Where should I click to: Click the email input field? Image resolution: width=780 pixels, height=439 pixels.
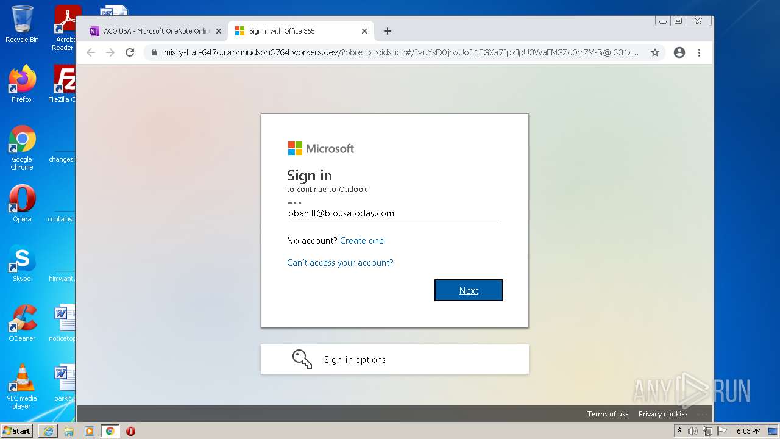(394, 214)
